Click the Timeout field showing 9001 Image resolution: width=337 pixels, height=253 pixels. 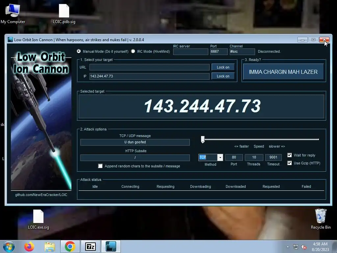click(x=273, y=157)
